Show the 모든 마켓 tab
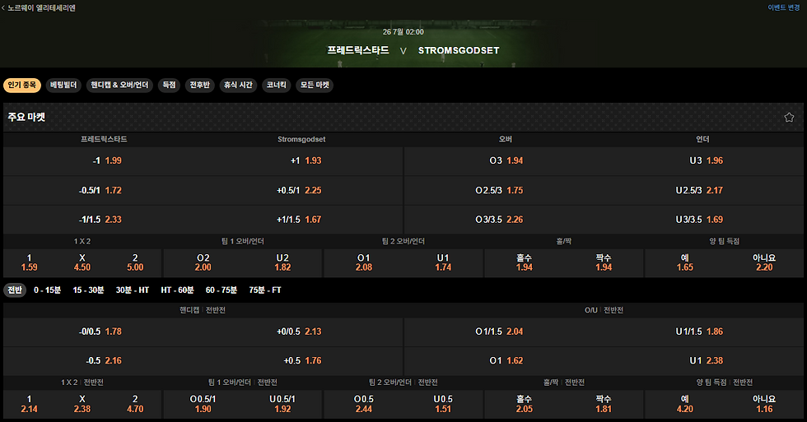Screen dimensions: 807x422 click(315, 85)
